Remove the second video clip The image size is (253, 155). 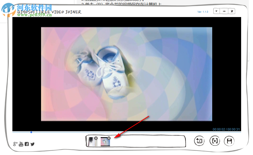coord(109,138)
